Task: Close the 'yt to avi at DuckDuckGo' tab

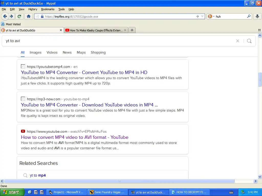Action: 61,30
